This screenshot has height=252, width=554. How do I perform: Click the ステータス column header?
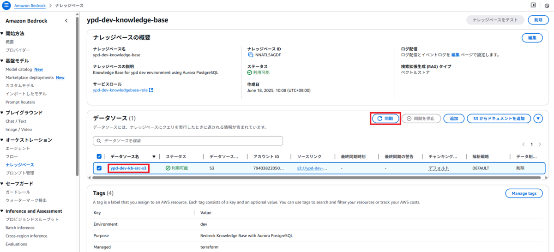click(x=176, y=156)
